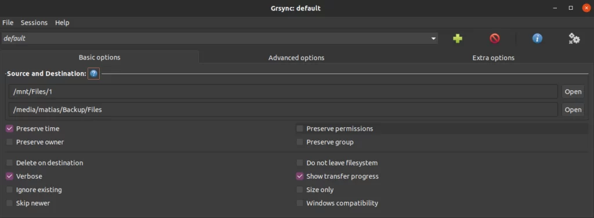Uncheck the Verbose option
The image size is (594, 218).
9,176
